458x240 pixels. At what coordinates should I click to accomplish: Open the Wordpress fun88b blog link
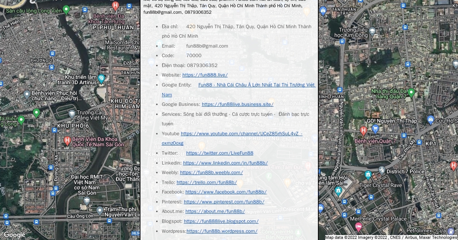pos(222,231)
